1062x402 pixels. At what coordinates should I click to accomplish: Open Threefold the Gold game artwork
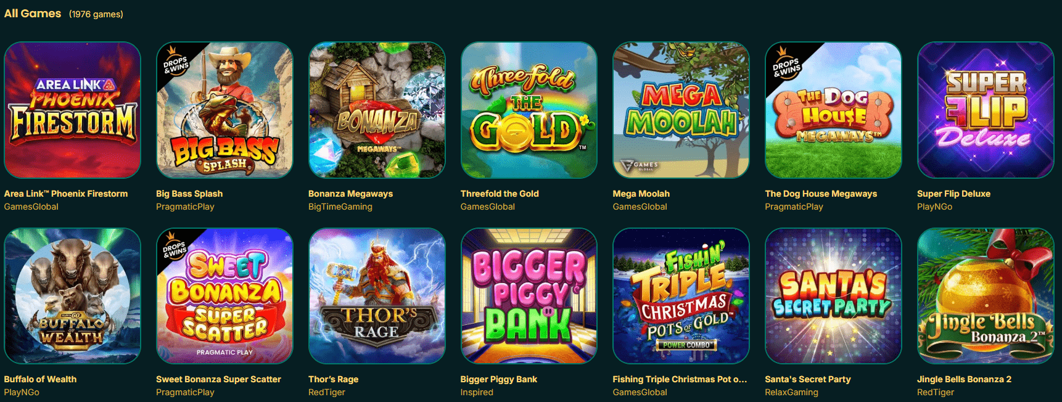[529, 110]
